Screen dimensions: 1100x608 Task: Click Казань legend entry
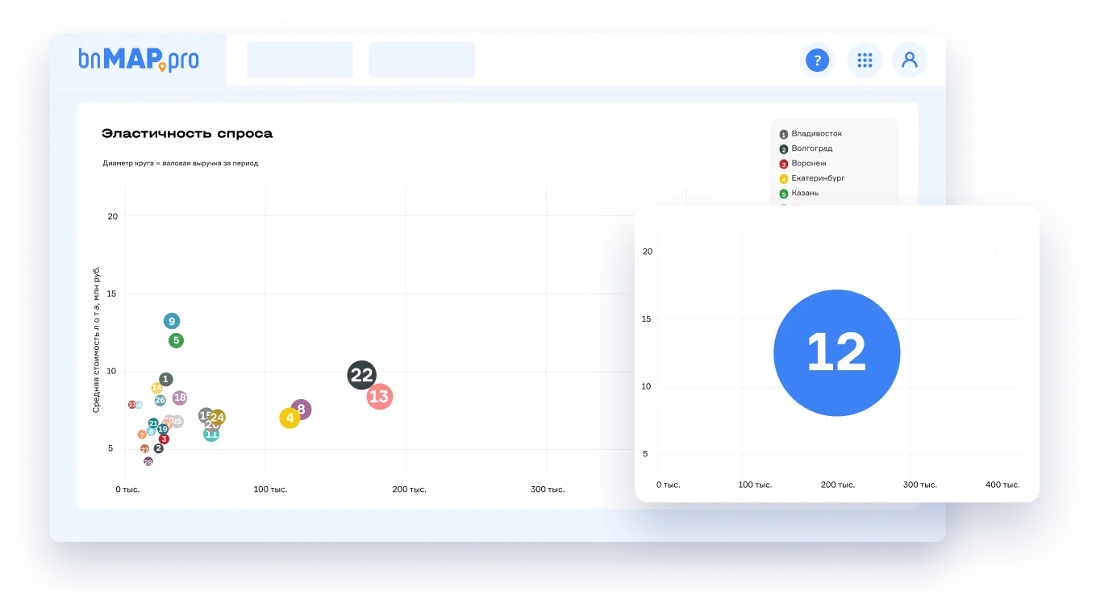(x=804, y=194)
